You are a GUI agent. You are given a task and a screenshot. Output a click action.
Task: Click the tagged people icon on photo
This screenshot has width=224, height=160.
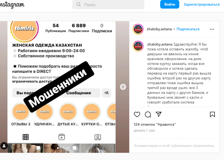coord(4,146)
